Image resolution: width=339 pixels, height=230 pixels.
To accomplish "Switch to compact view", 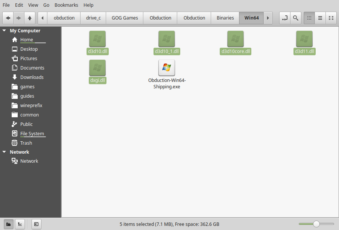I will point(331,18).
